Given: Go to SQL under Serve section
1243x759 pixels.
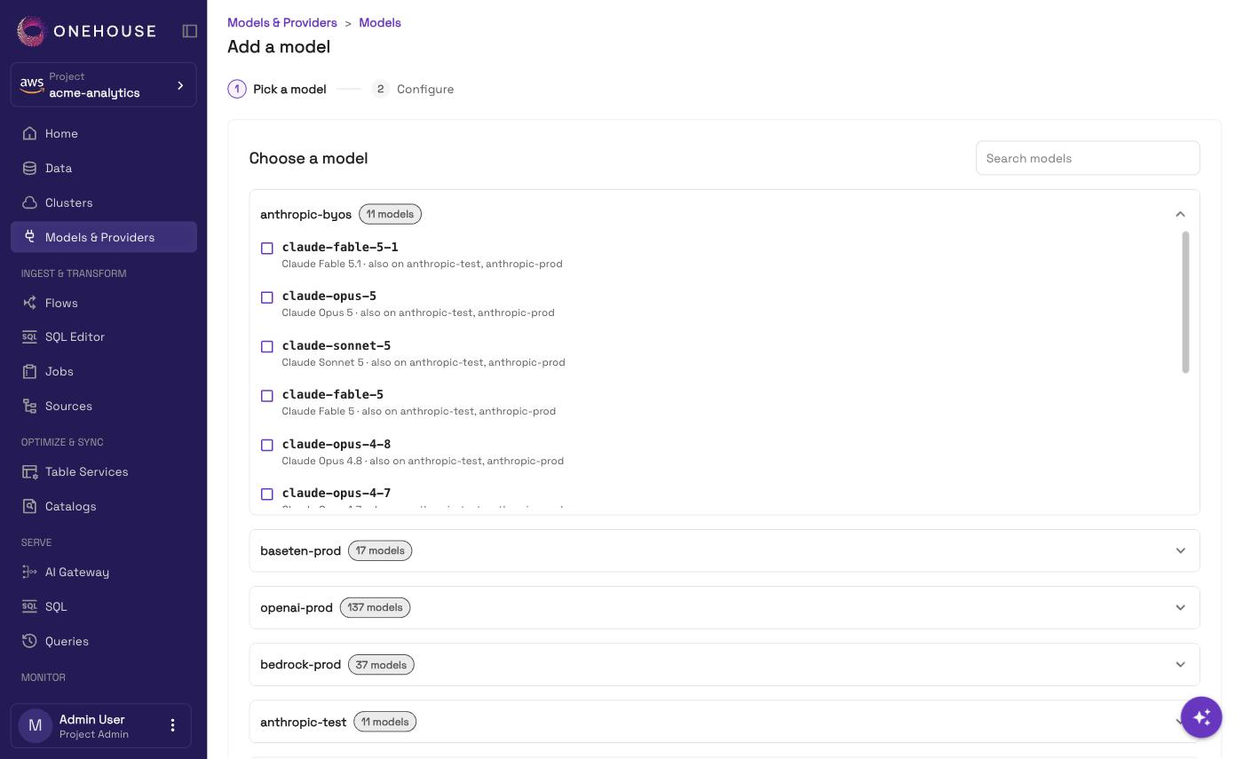Looking at the screenshot, I should 104,606.
